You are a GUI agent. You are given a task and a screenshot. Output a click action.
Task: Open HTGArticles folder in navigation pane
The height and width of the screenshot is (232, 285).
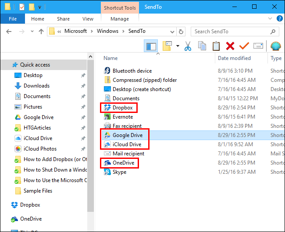(x=33, y=128)
